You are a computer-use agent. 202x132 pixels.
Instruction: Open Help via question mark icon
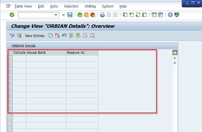[170, 15]
